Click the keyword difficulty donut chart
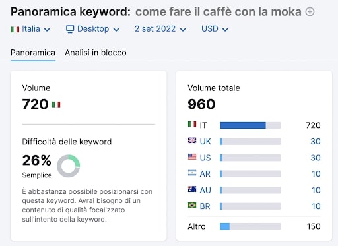The image size is (338, 246). (x=69, y=166)
